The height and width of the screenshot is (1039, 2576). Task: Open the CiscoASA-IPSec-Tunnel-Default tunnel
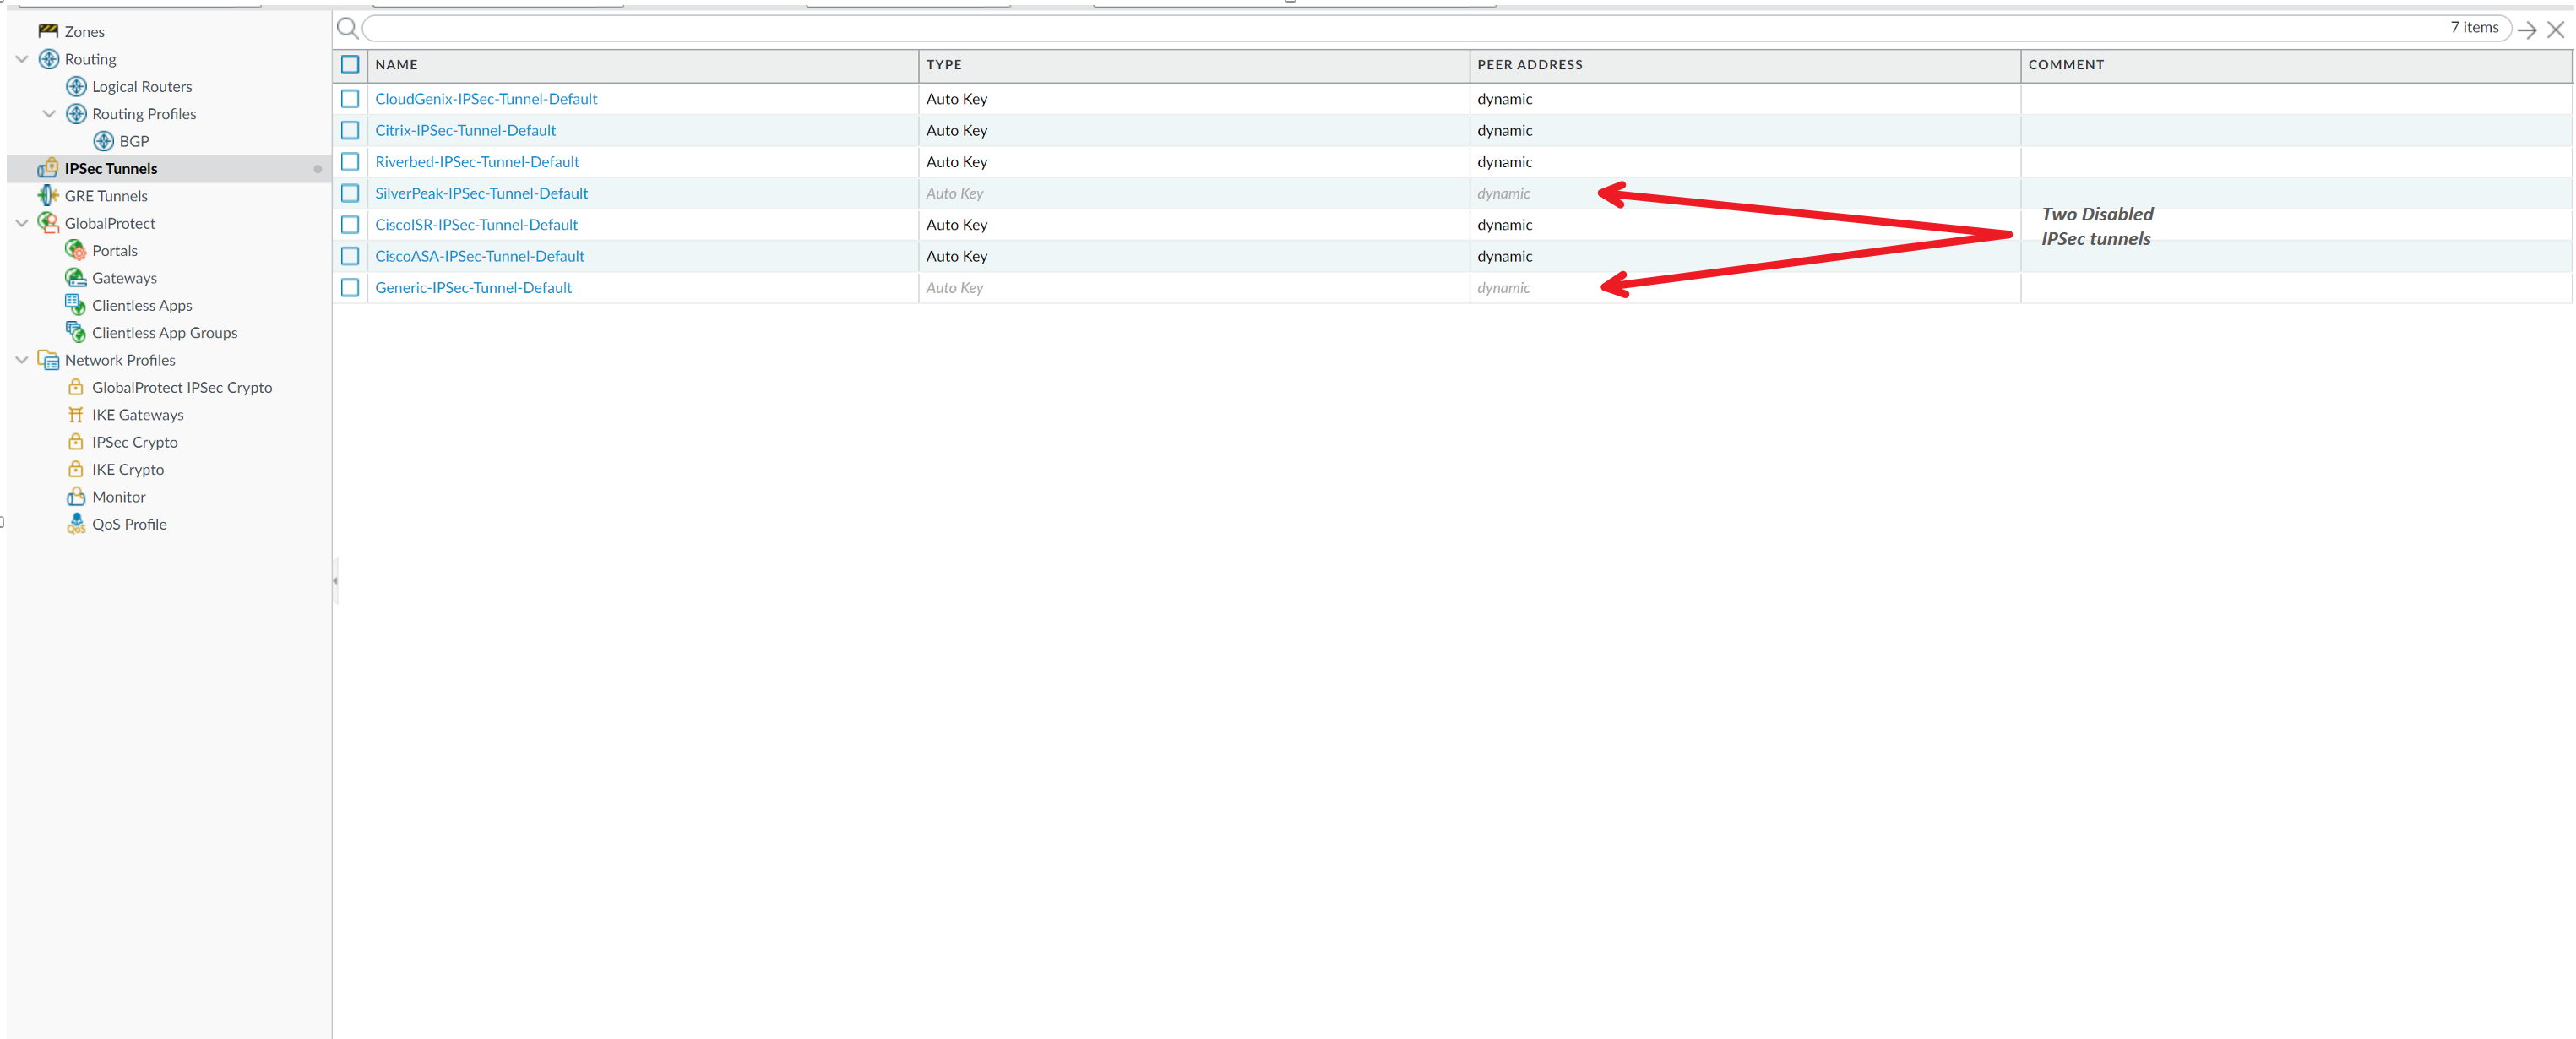pyautogui.click(x=479, y=256)
